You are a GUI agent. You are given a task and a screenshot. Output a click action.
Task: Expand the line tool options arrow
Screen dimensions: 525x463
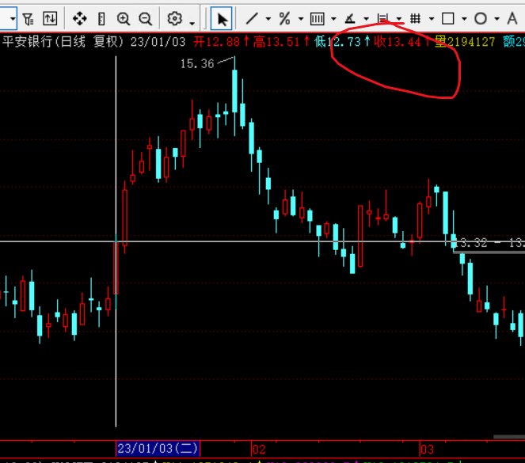coord(268,19)
